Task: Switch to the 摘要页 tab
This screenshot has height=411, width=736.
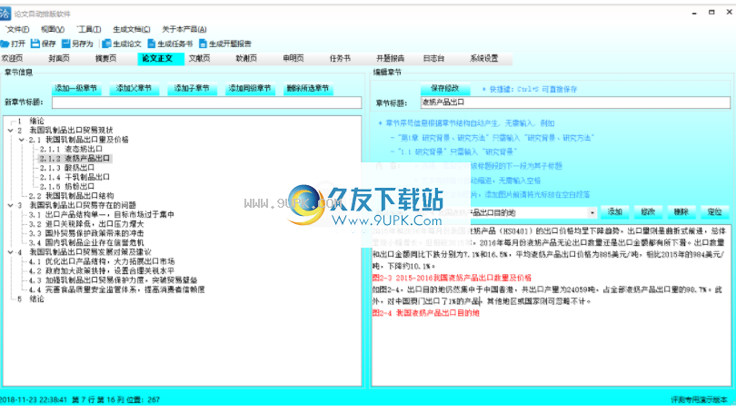Action: (x=106, y=59)
